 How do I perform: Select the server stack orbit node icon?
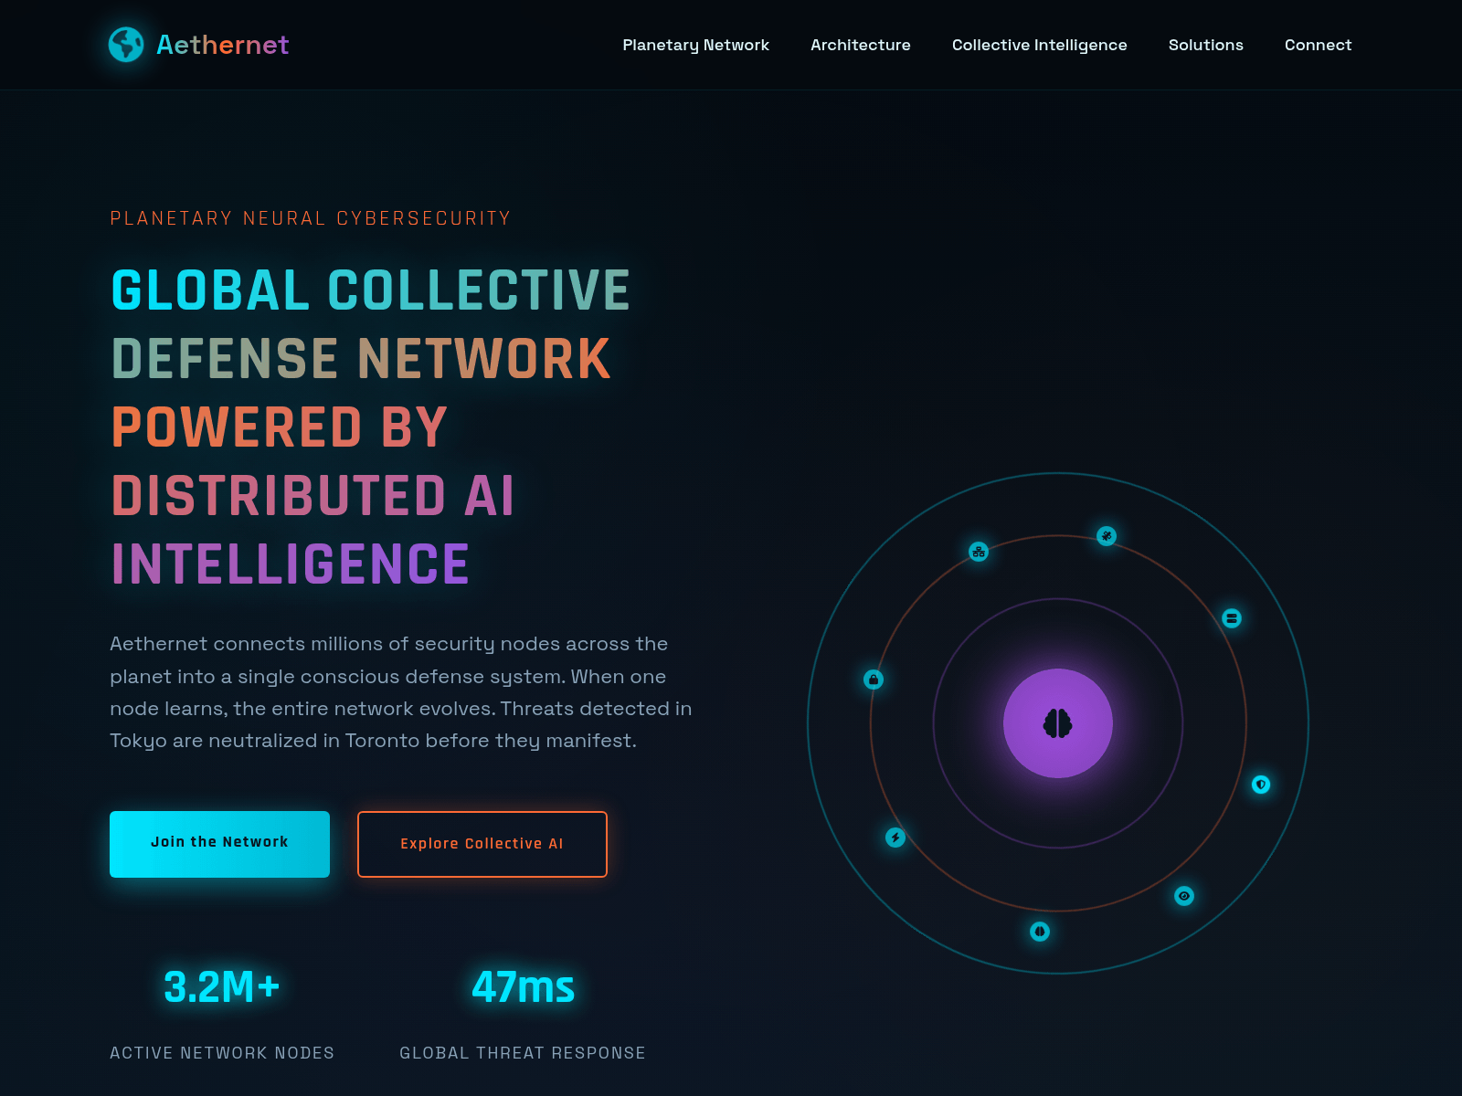(1232, 618)
